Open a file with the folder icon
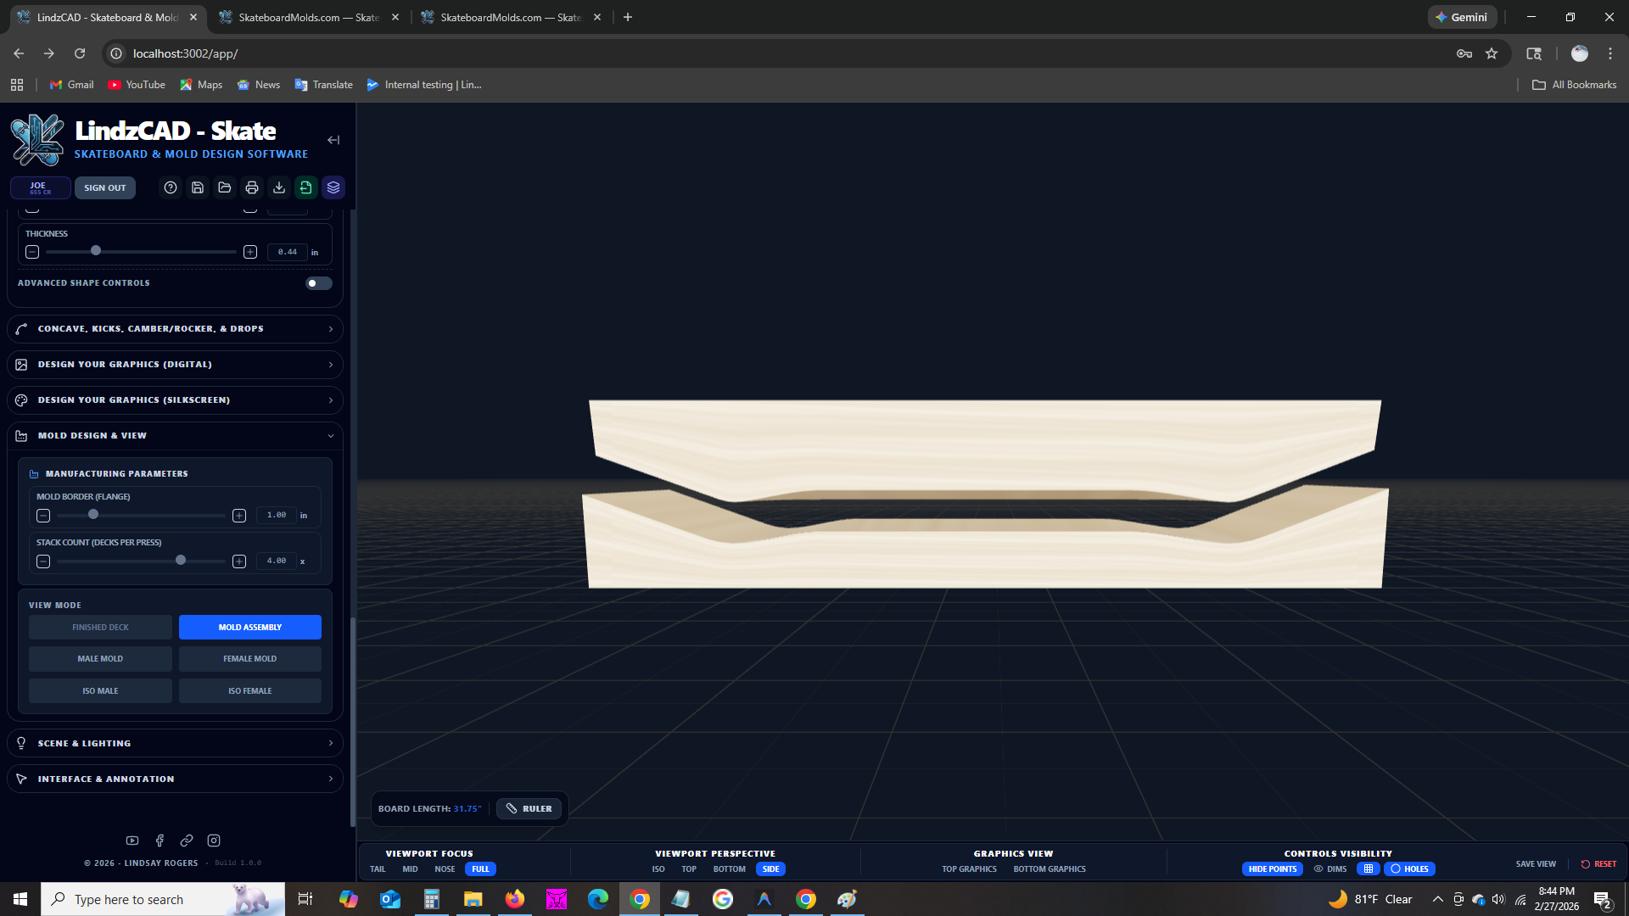Image resolution: width=1629 pixels, height=916 pixels. [225, 187]
